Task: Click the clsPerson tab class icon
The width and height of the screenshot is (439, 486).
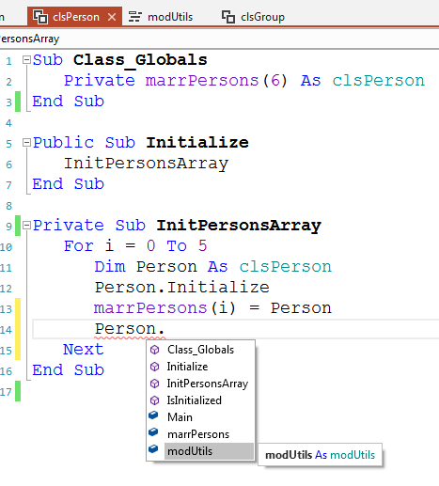Action: coord(40,17)
